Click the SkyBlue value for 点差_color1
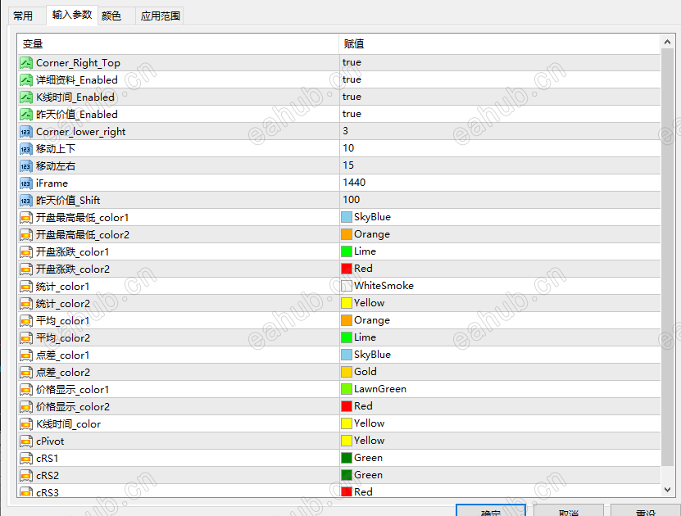This screenshot has height=516, width=681. [372, 355]
